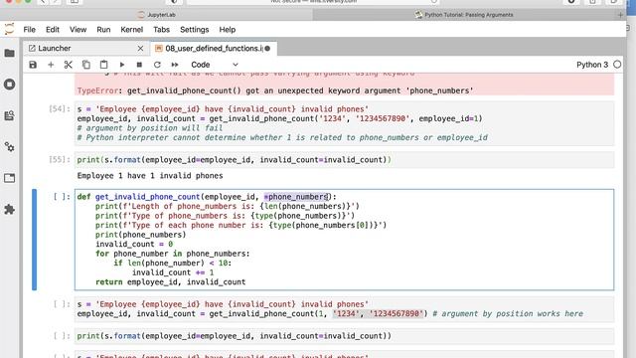Click the TypeError output message
The width and height of the screenshot is (636, 358).
pyautogui.click(x=275, y=90)
